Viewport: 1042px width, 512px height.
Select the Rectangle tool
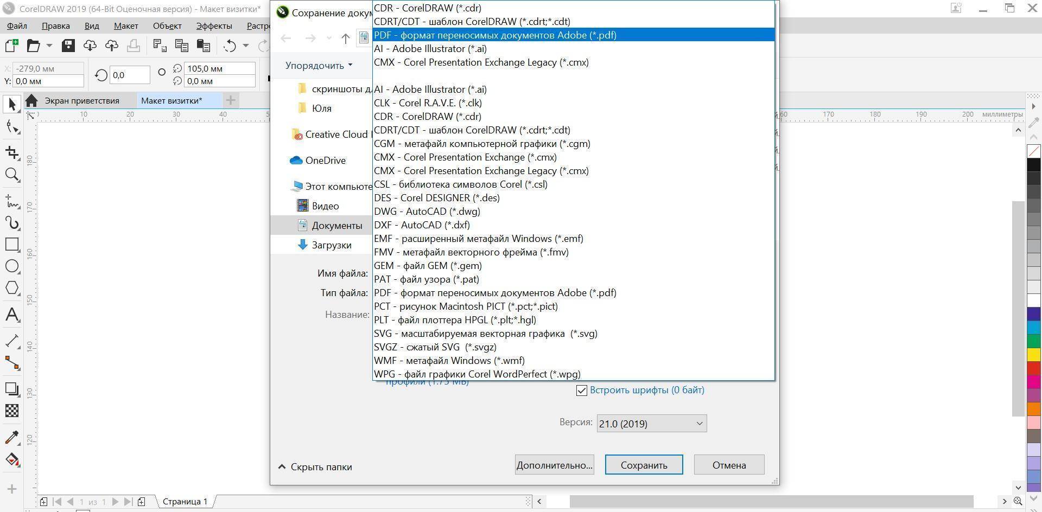(12, 245)
